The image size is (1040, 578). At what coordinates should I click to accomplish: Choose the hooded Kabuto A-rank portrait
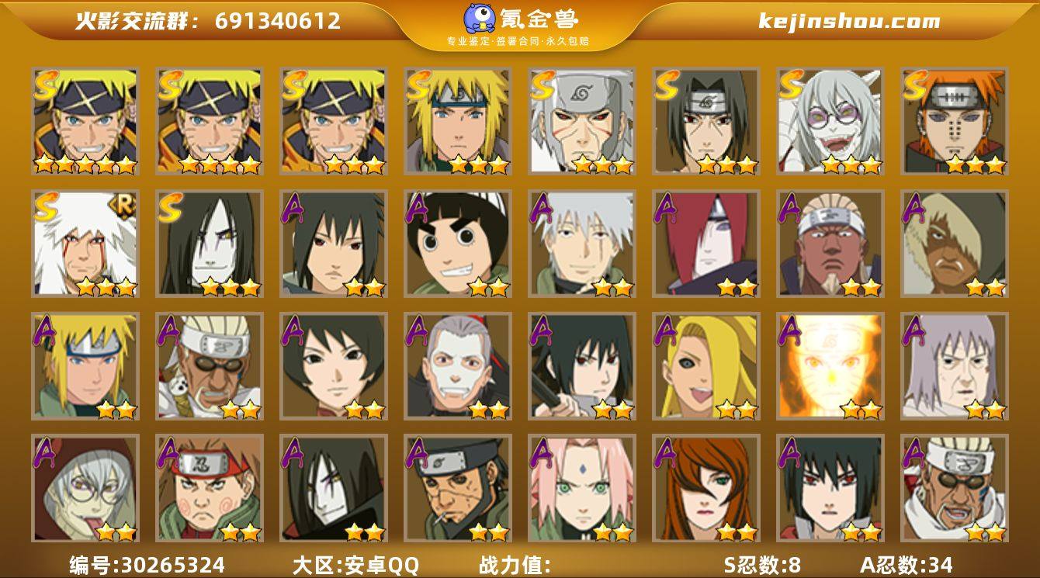click(x=85, y=488)
